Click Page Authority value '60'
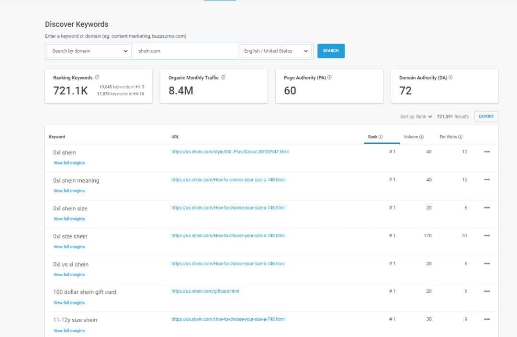Screen dimensions: 517x337 point(290,91)
